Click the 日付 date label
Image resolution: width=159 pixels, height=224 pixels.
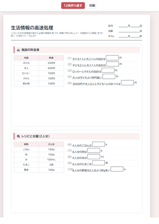111,26
